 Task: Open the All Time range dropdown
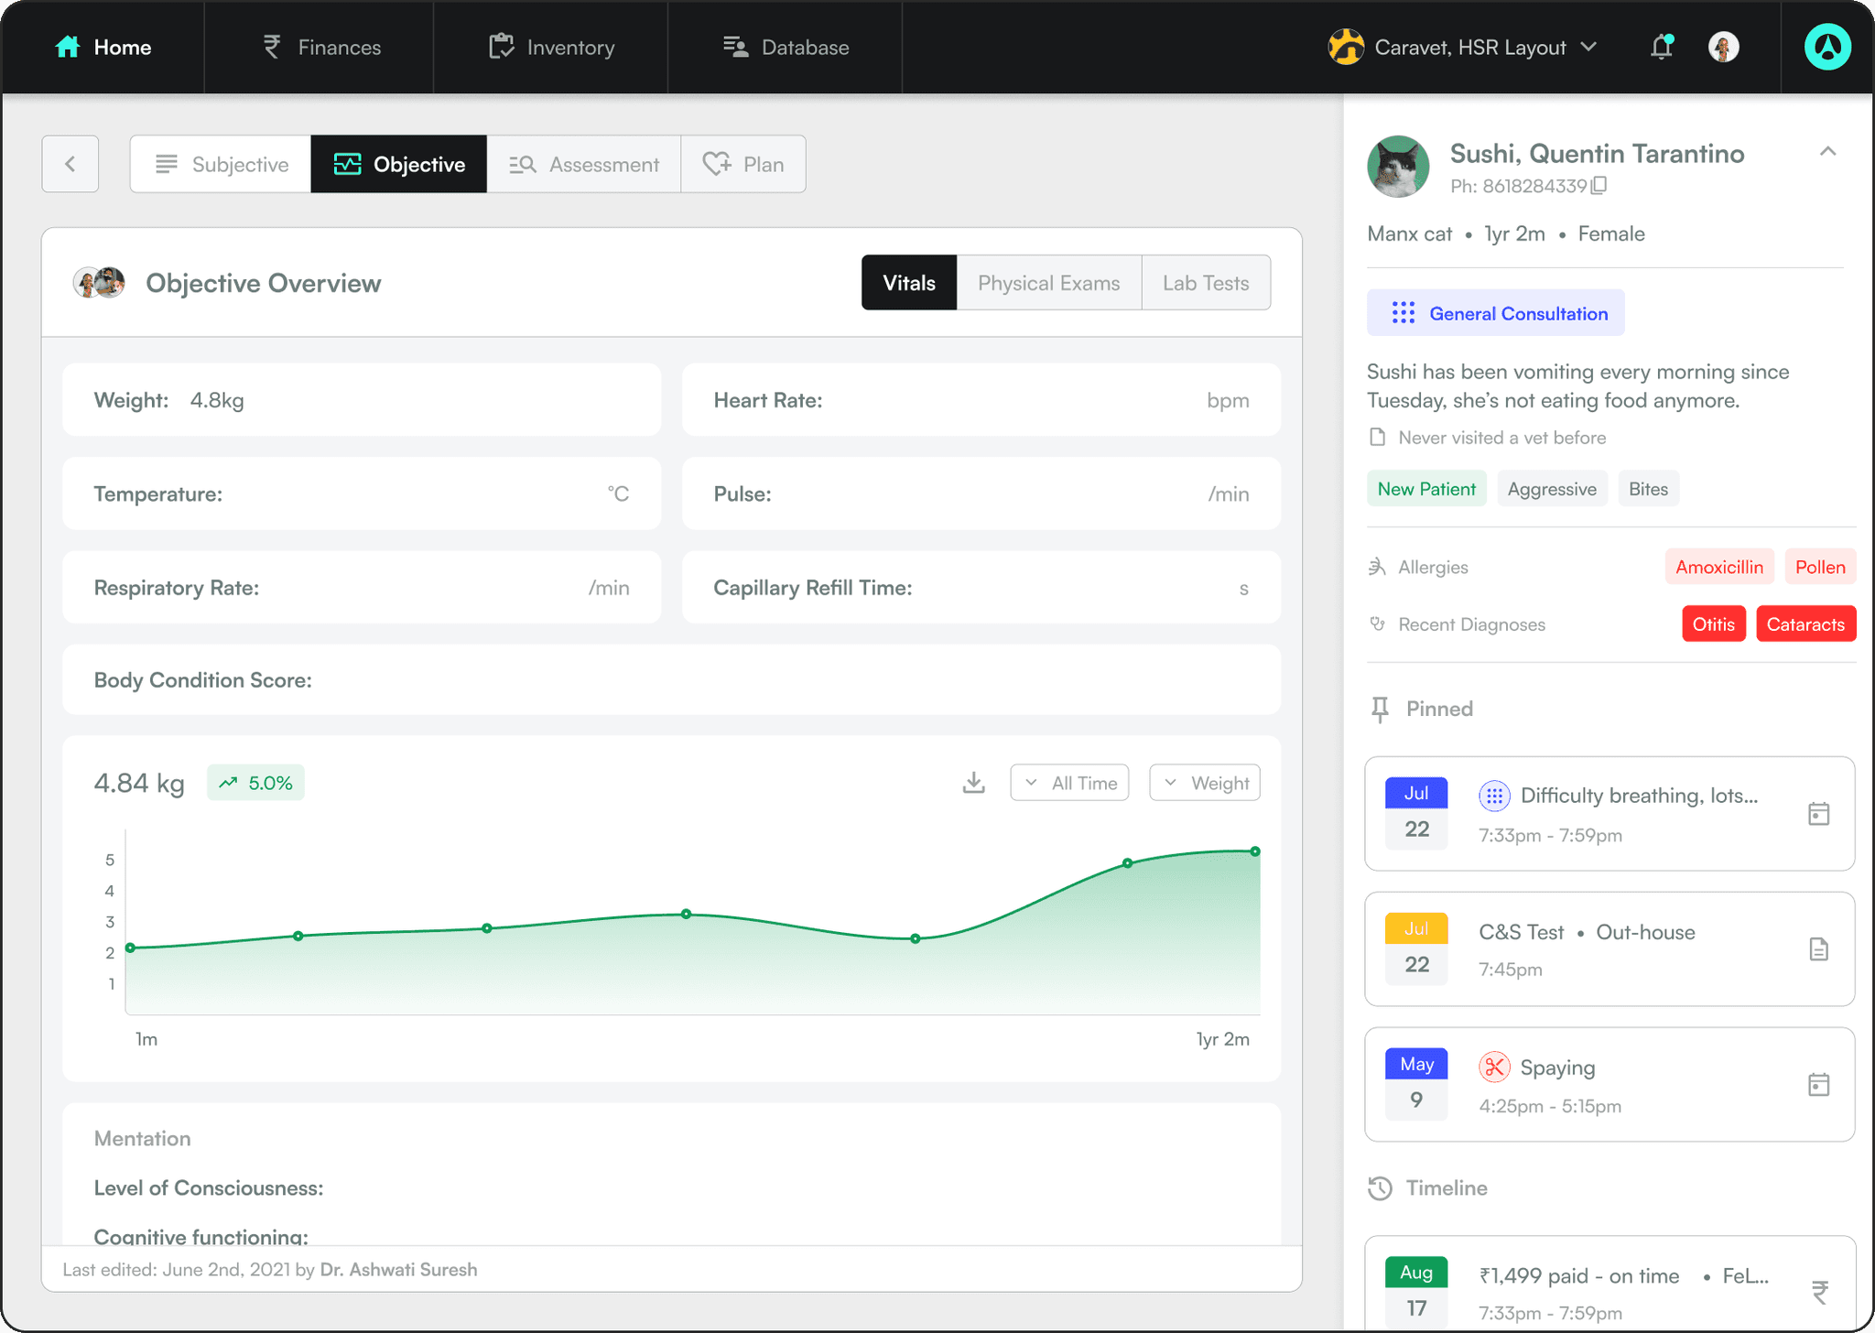tap(1069, 783)
